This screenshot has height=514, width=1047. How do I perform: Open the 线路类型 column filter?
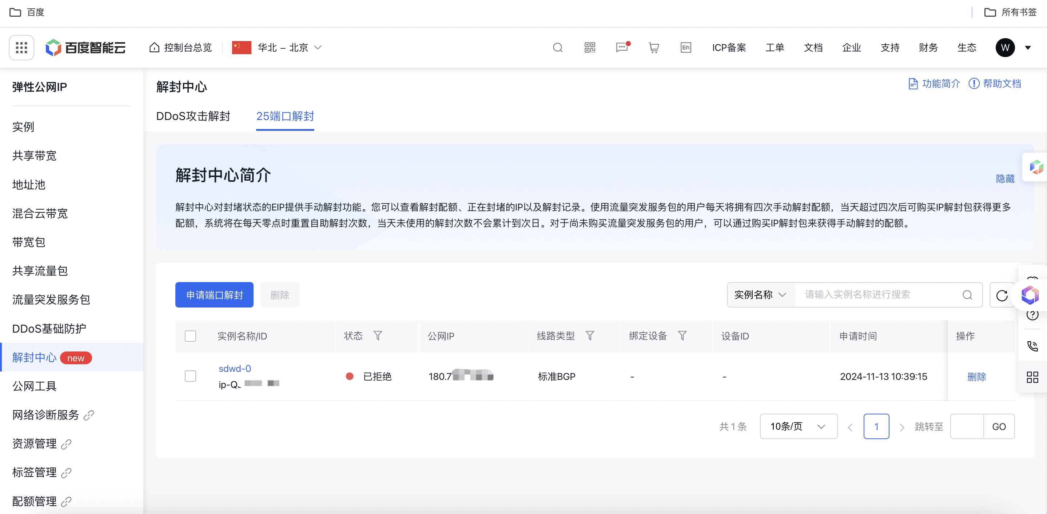[590, 336]
